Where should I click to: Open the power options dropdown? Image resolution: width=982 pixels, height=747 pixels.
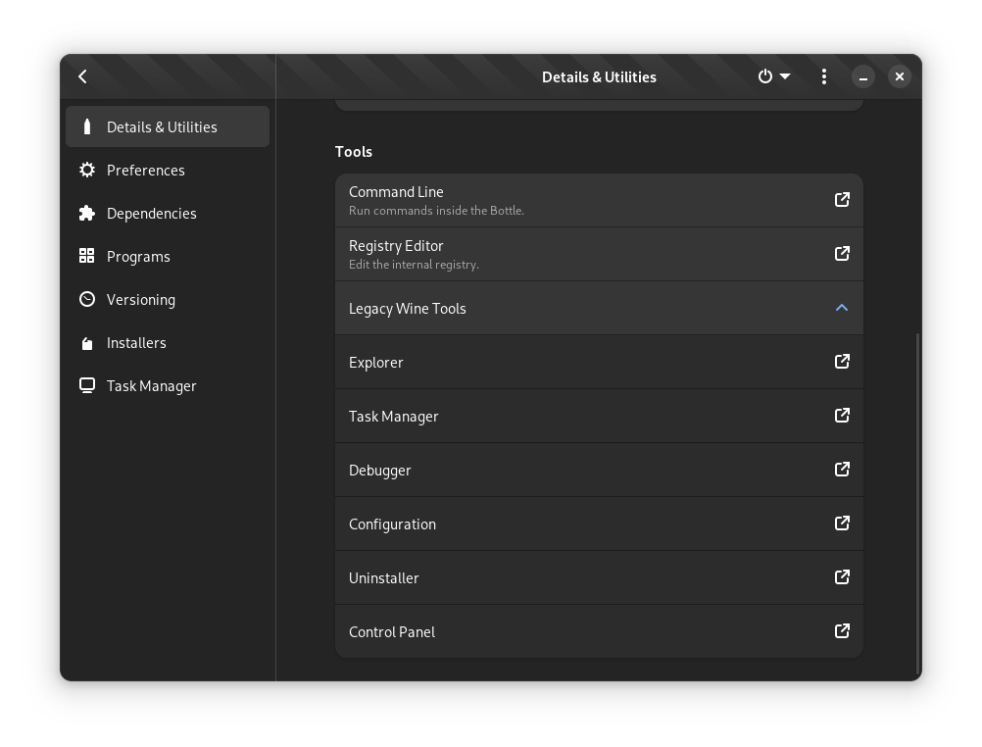coord(773,76)
